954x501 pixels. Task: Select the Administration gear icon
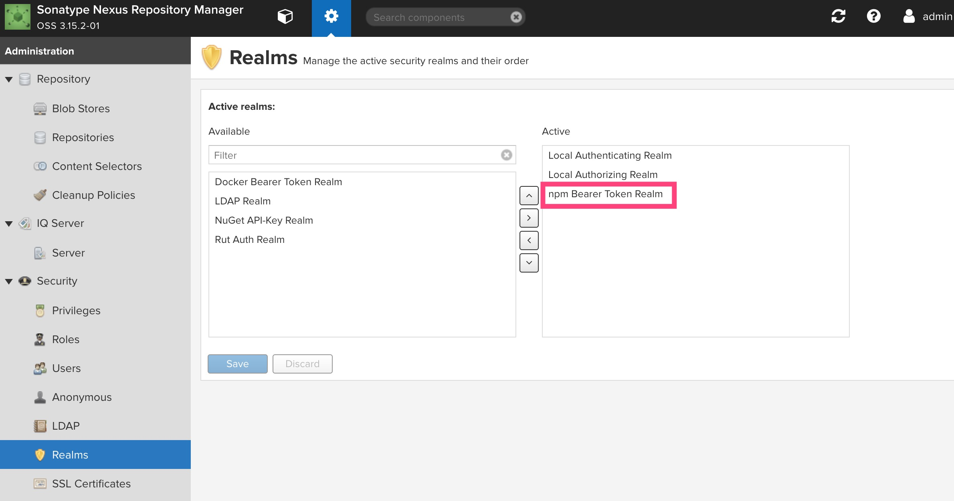point(331,16)
